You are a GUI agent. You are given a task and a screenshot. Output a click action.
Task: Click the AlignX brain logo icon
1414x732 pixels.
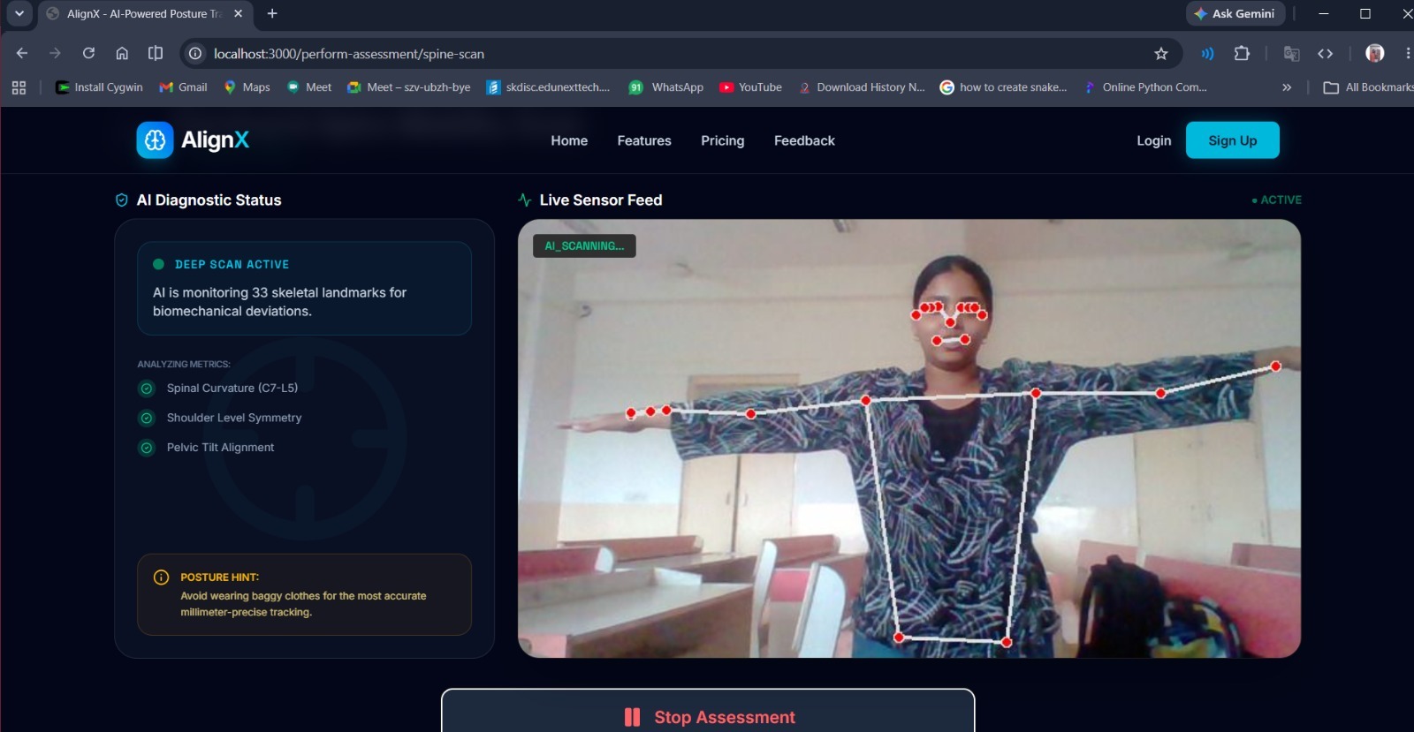pyautogui.click(x=155, y=140)
